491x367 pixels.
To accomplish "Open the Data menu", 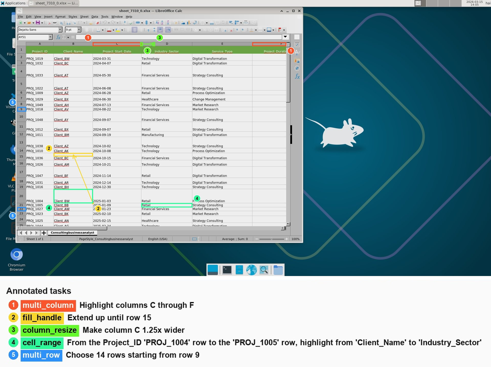I will (95, 17).
